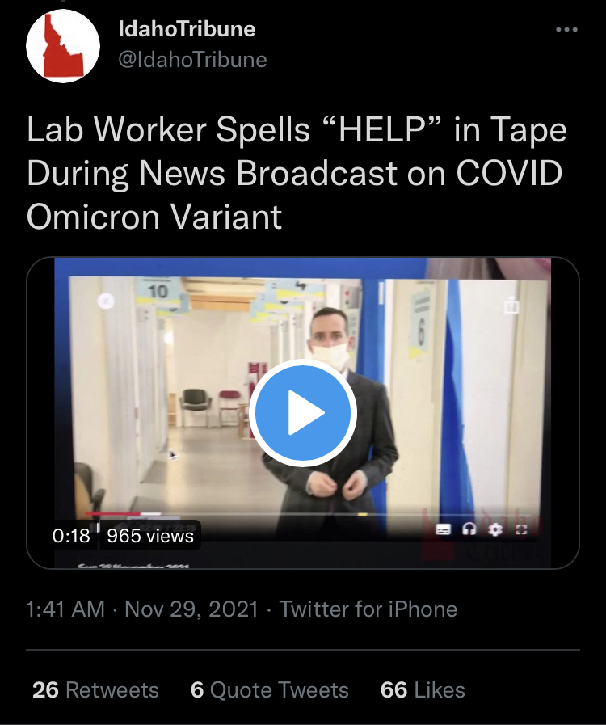Tap the close X icon inside the video

pos(107,301)
